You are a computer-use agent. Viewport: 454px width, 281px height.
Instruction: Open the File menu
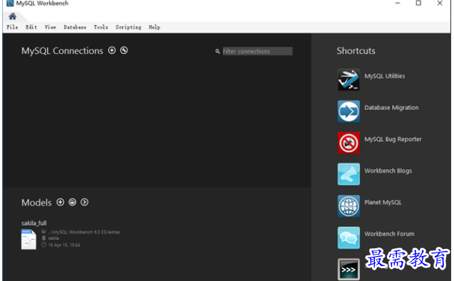click(x=12, y=27)
